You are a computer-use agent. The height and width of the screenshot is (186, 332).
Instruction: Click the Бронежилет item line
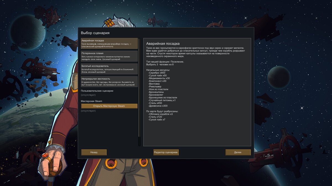(x=156, y=95)
